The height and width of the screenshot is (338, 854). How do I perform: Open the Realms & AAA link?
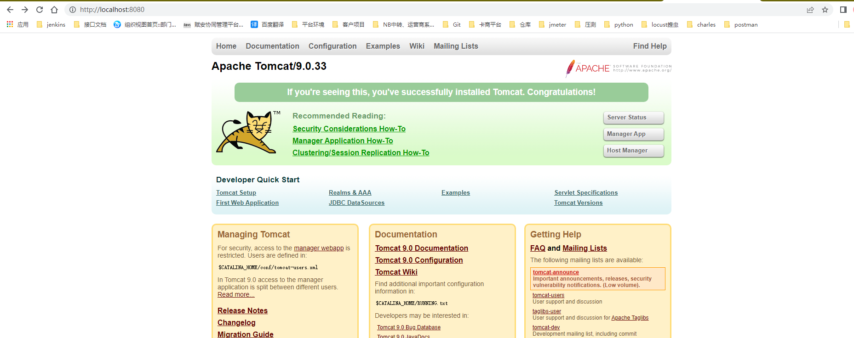coord(350,192)
